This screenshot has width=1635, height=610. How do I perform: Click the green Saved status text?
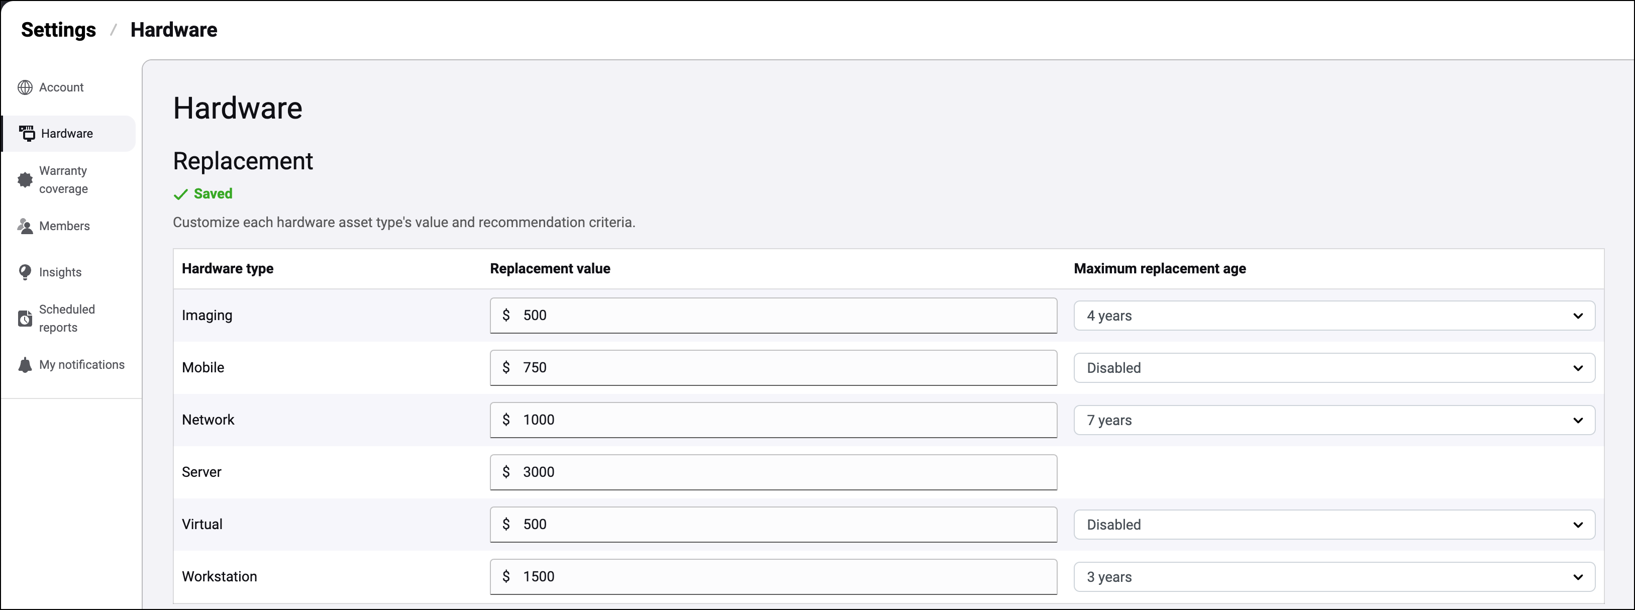pos(213,193)
